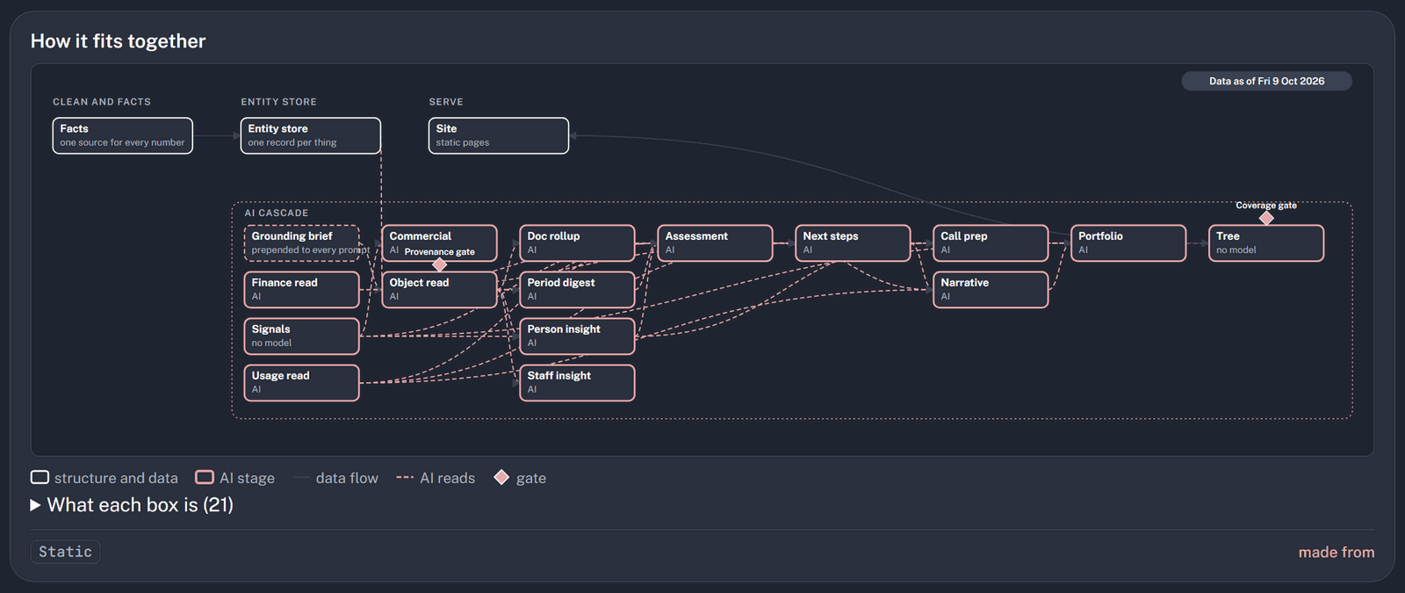Image resolution: width=1405 pixels, height=593 pixels.
Task: Click the 'one record per thing' text
Action: tap(292, 142)
